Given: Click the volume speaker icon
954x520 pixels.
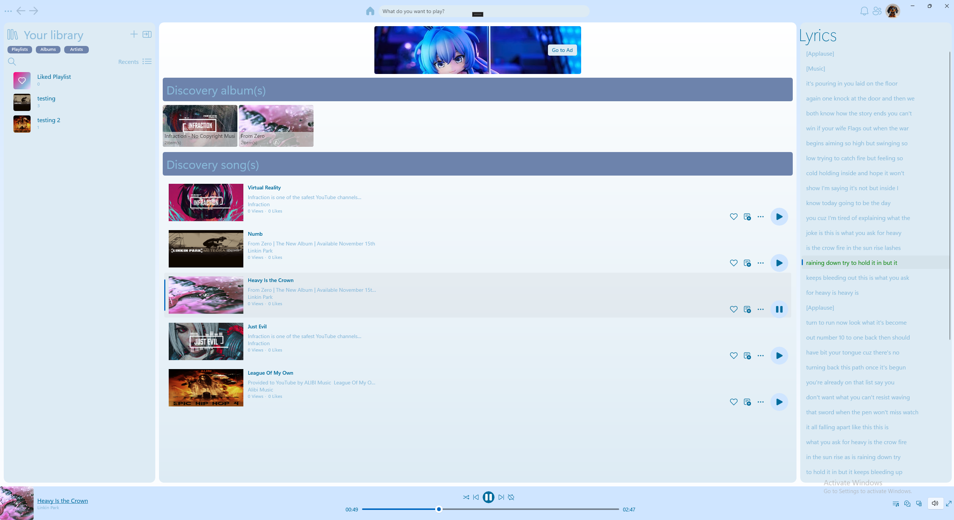Looking at the screenshot, I should (x=935, y=503).
